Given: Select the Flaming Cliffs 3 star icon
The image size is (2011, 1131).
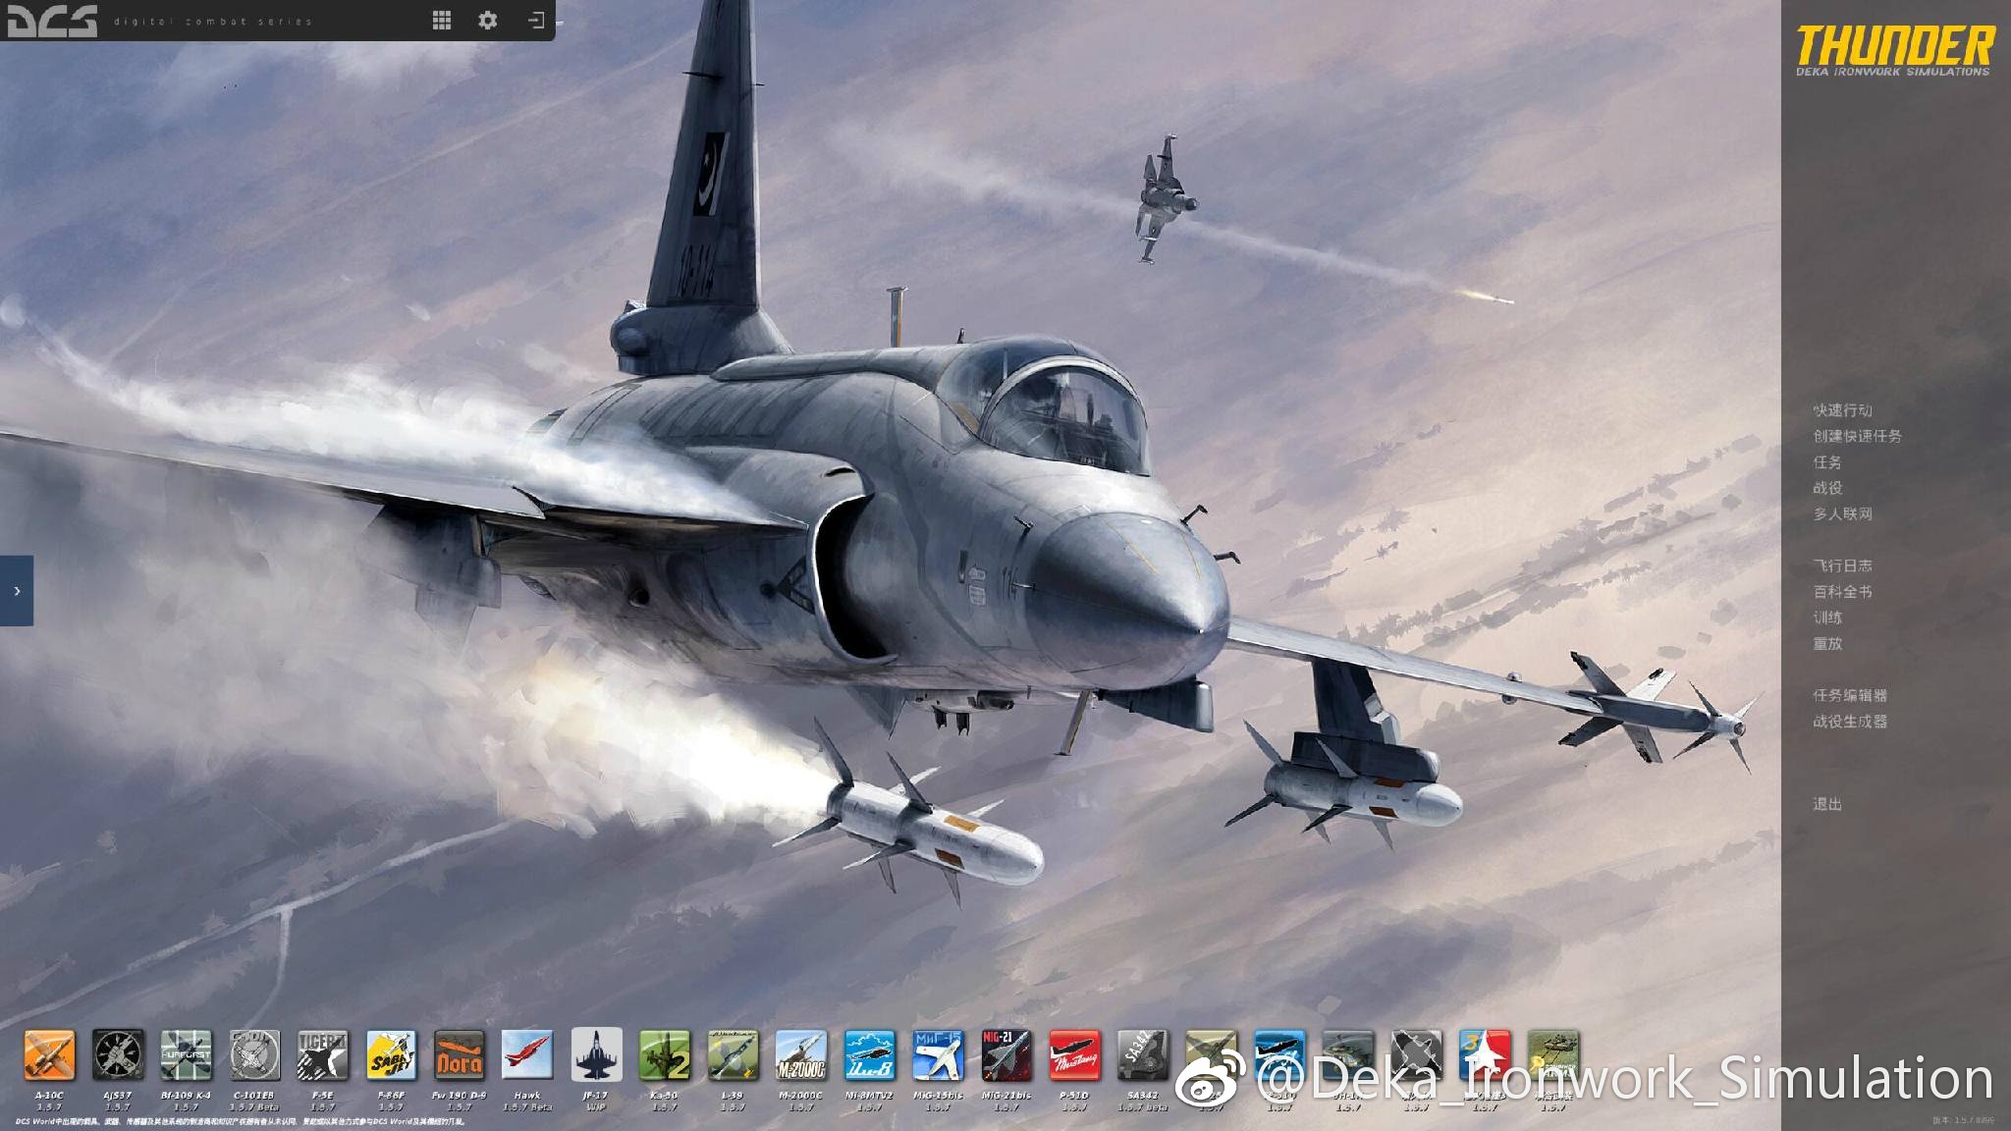Looking at the screenshot, I should coord(1484,1055).
